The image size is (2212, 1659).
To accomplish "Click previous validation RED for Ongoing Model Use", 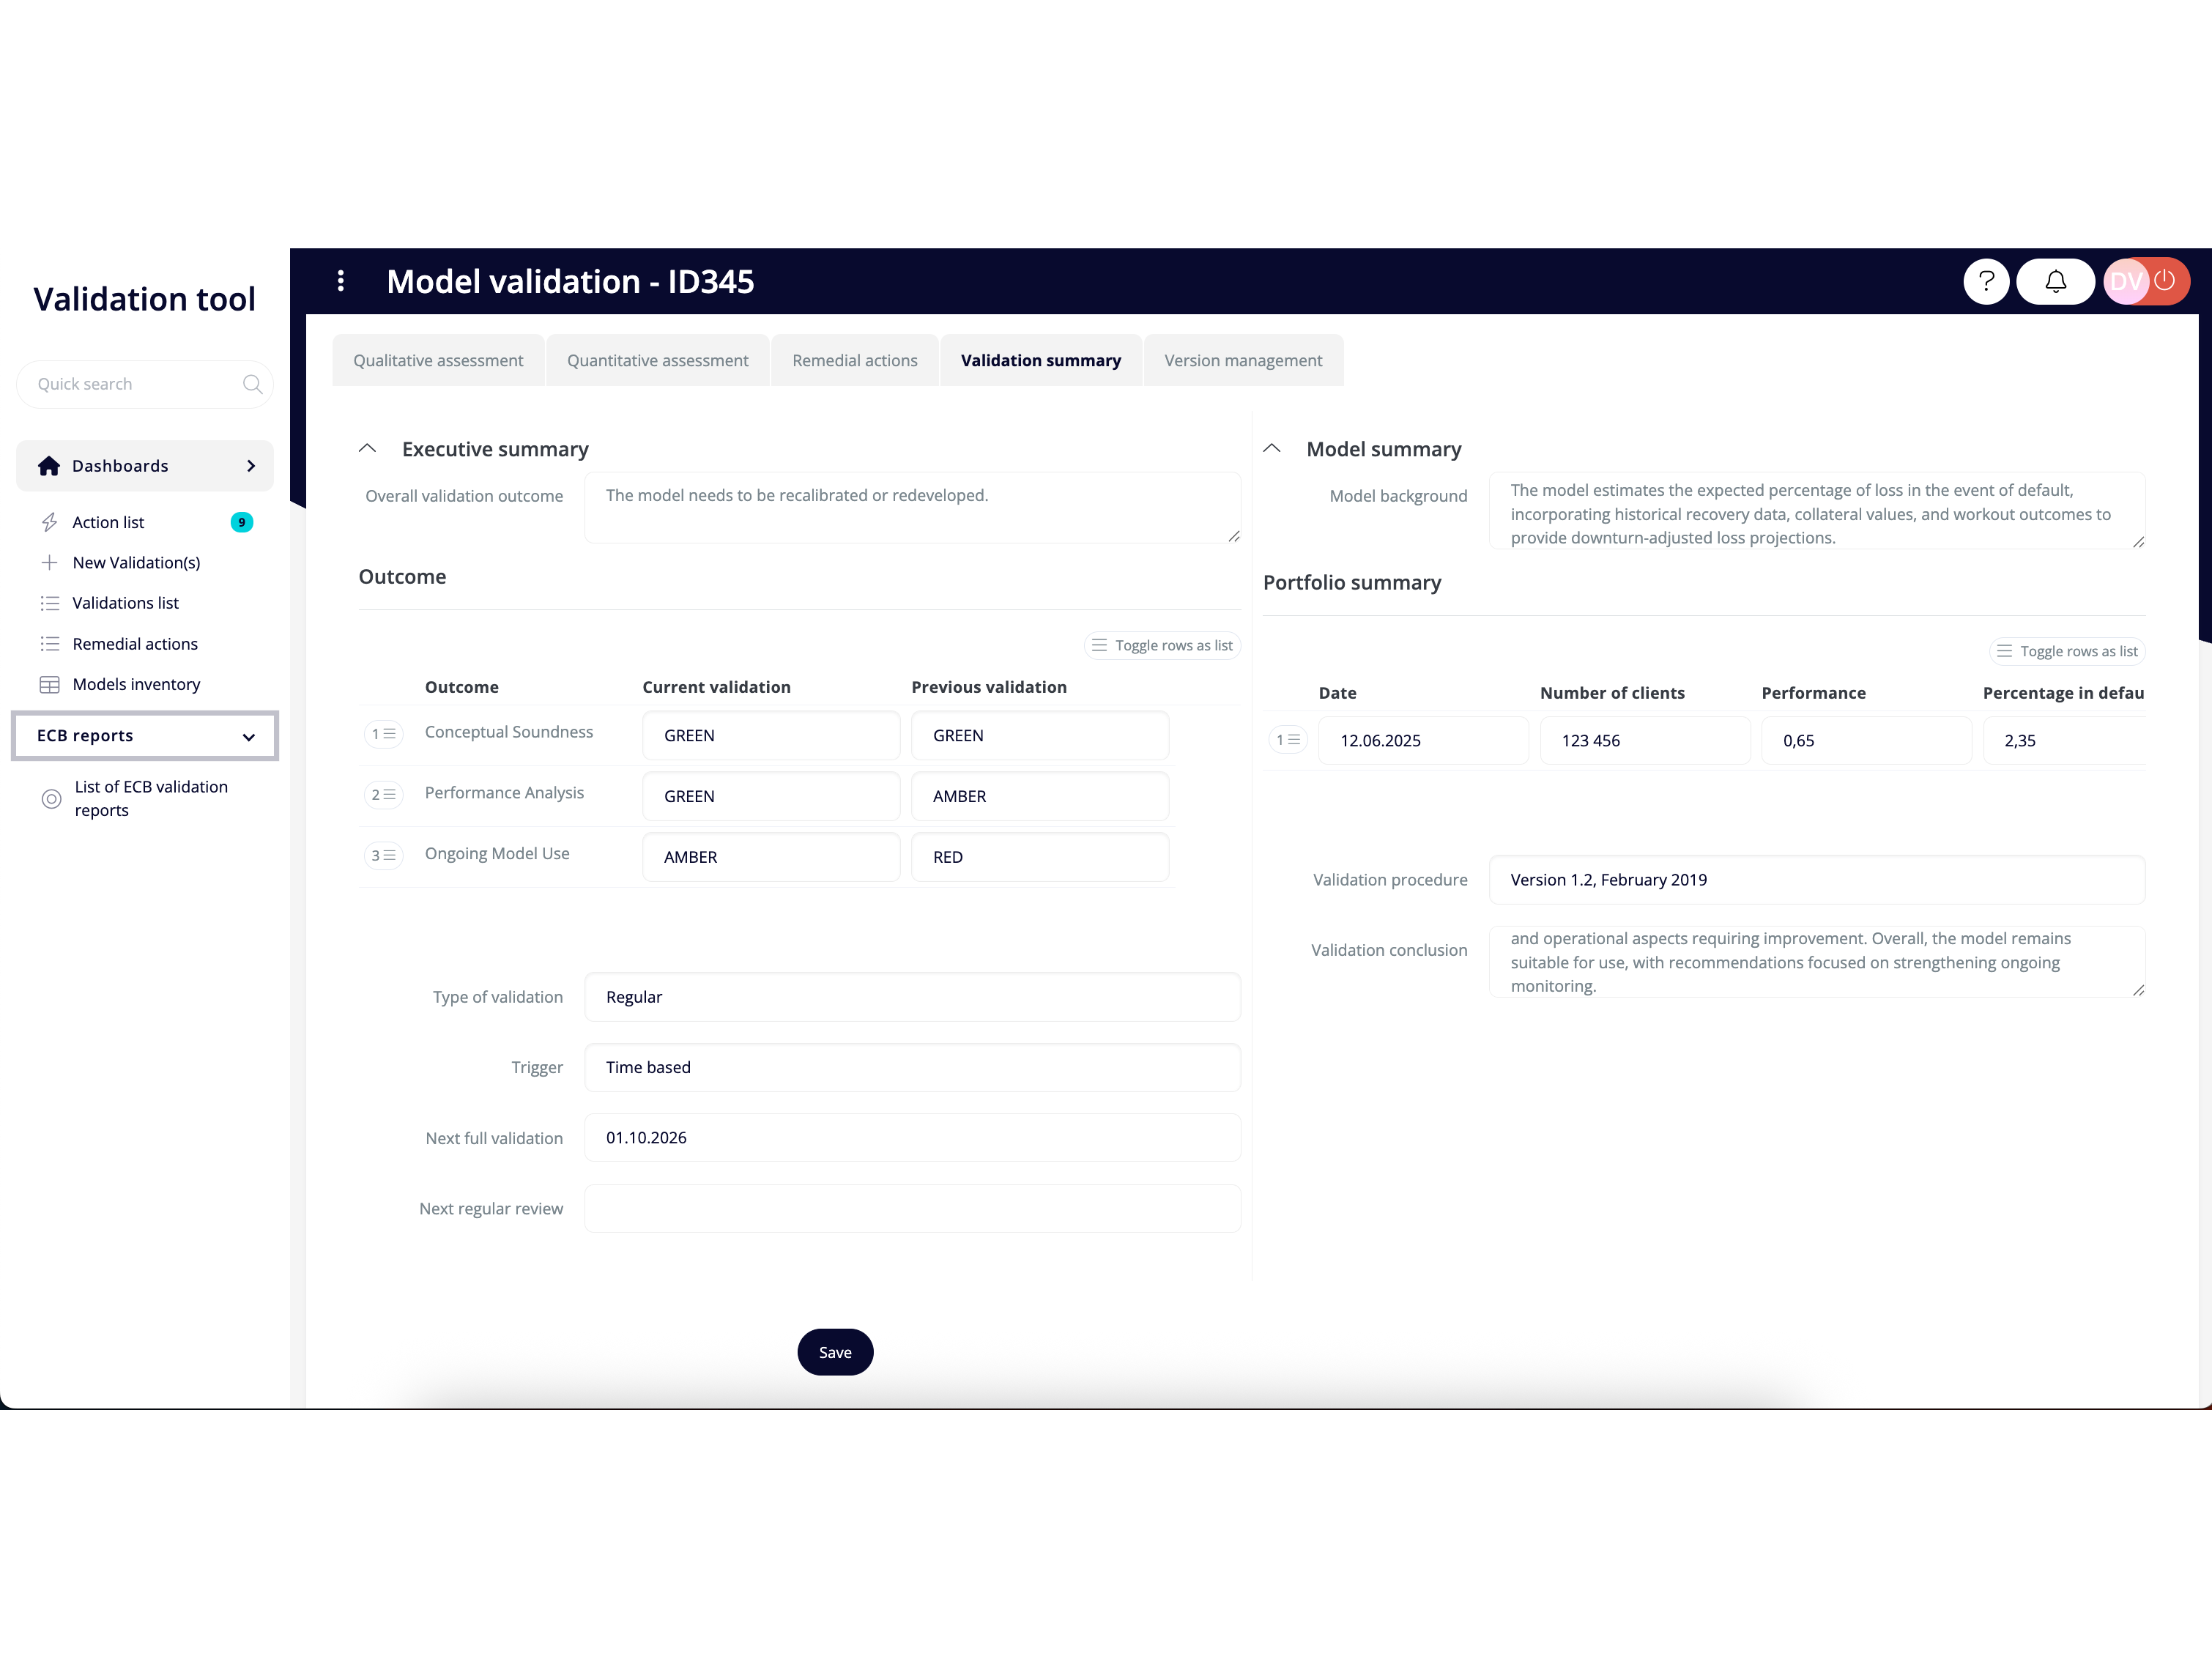I will pyautogui.click(x=1040, y=858).
